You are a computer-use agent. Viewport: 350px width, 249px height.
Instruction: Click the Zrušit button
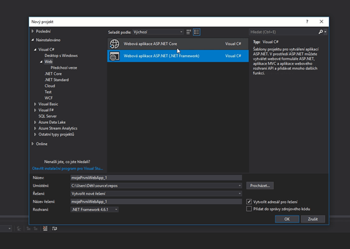[x=313, y=219]
